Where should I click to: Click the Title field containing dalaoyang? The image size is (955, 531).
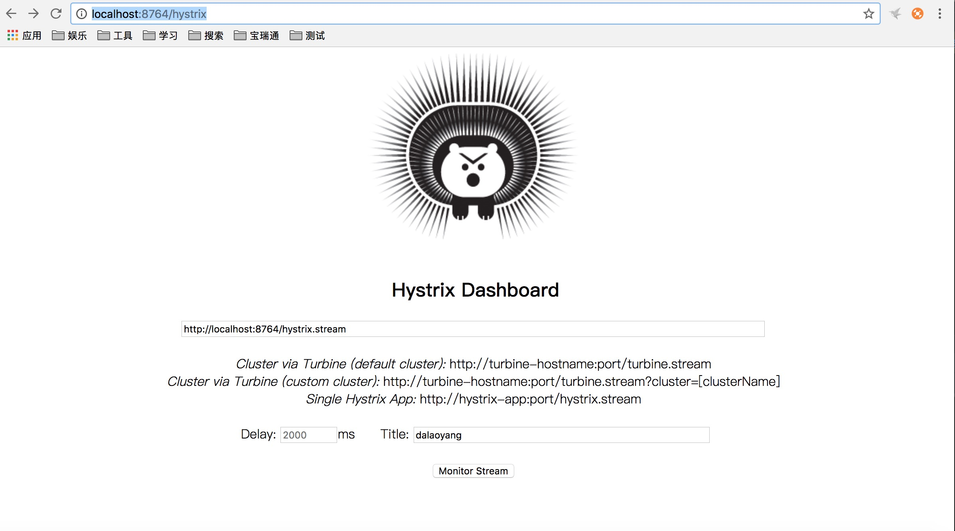pos(561,435)
